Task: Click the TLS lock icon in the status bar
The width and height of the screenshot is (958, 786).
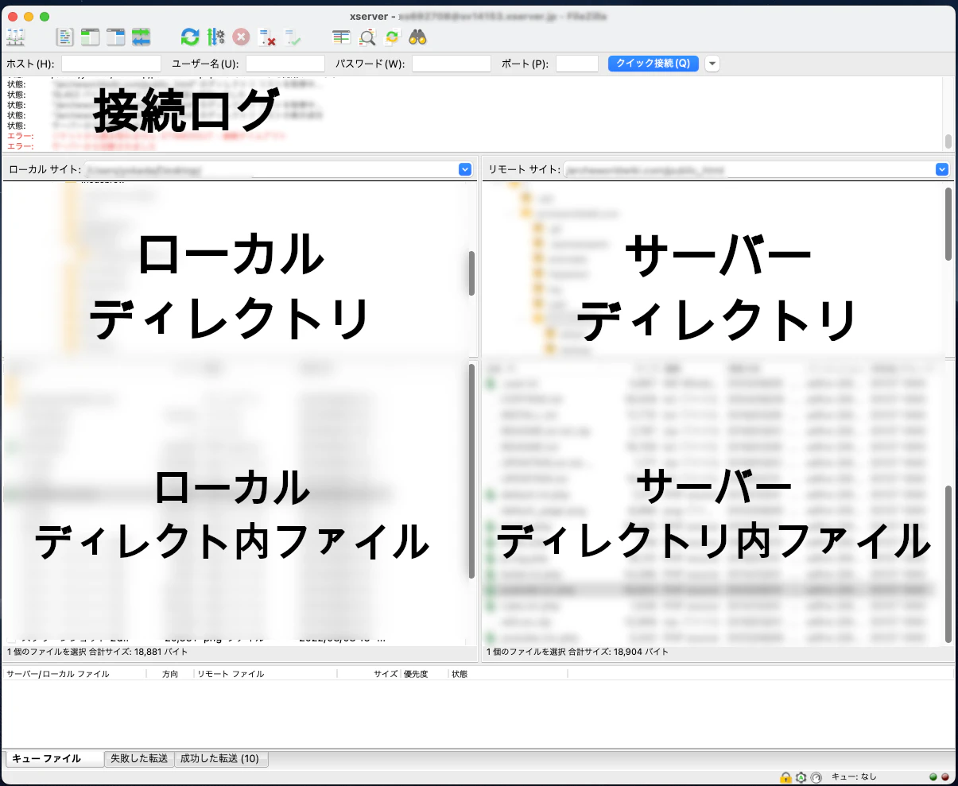Action: point(785,777)
